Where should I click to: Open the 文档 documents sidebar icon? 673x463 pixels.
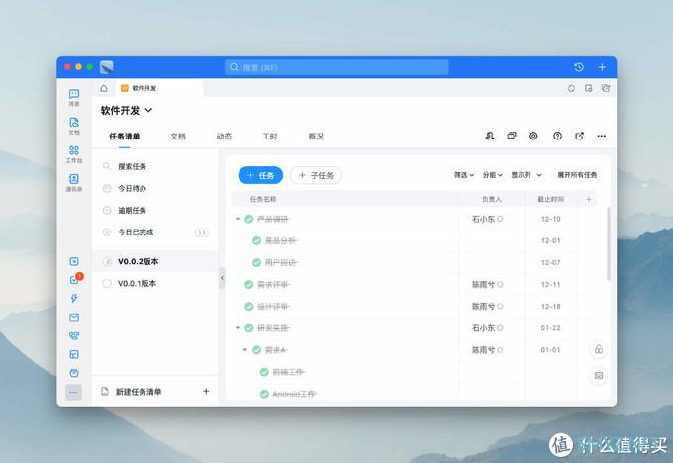click(x=74, y=126)
